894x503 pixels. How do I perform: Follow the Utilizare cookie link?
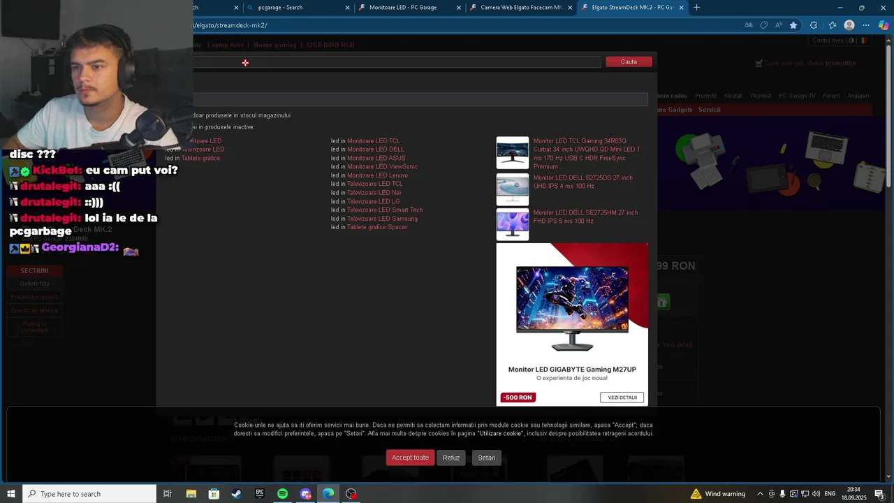click(500, 434)
